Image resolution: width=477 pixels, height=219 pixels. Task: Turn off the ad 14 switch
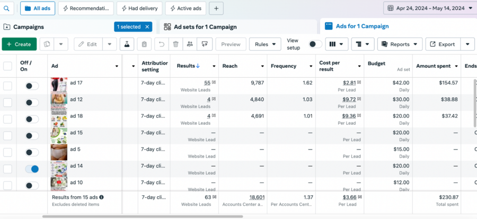point(32,169)
